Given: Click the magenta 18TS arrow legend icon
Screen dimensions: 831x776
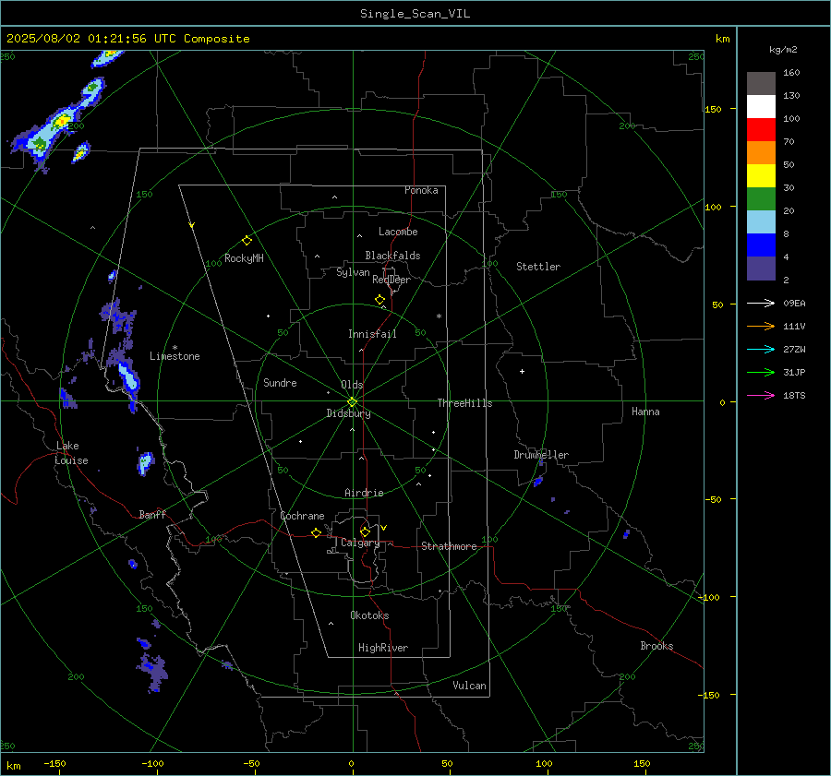Looking at the screenshot, I should 761,395.
